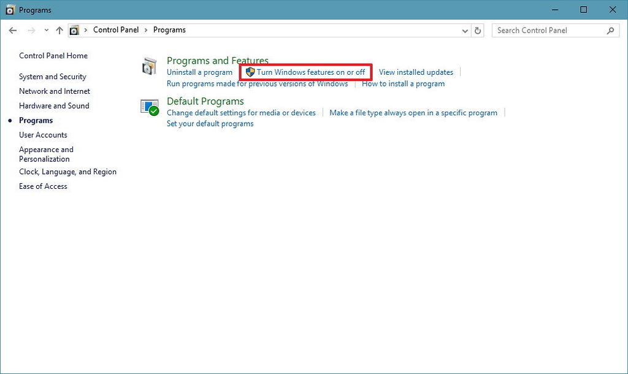Screen dimensions: 628x374
Task: Click the up arrow navigation icon
Action: point(59,29)
